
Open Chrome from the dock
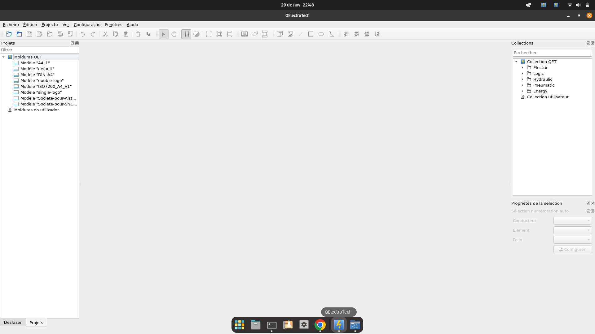pyautogui.click(x=320, y=325)
